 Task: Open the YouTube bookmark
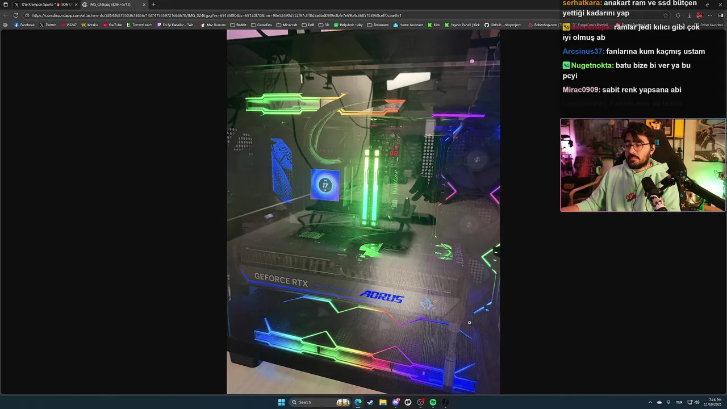point(112,25)
